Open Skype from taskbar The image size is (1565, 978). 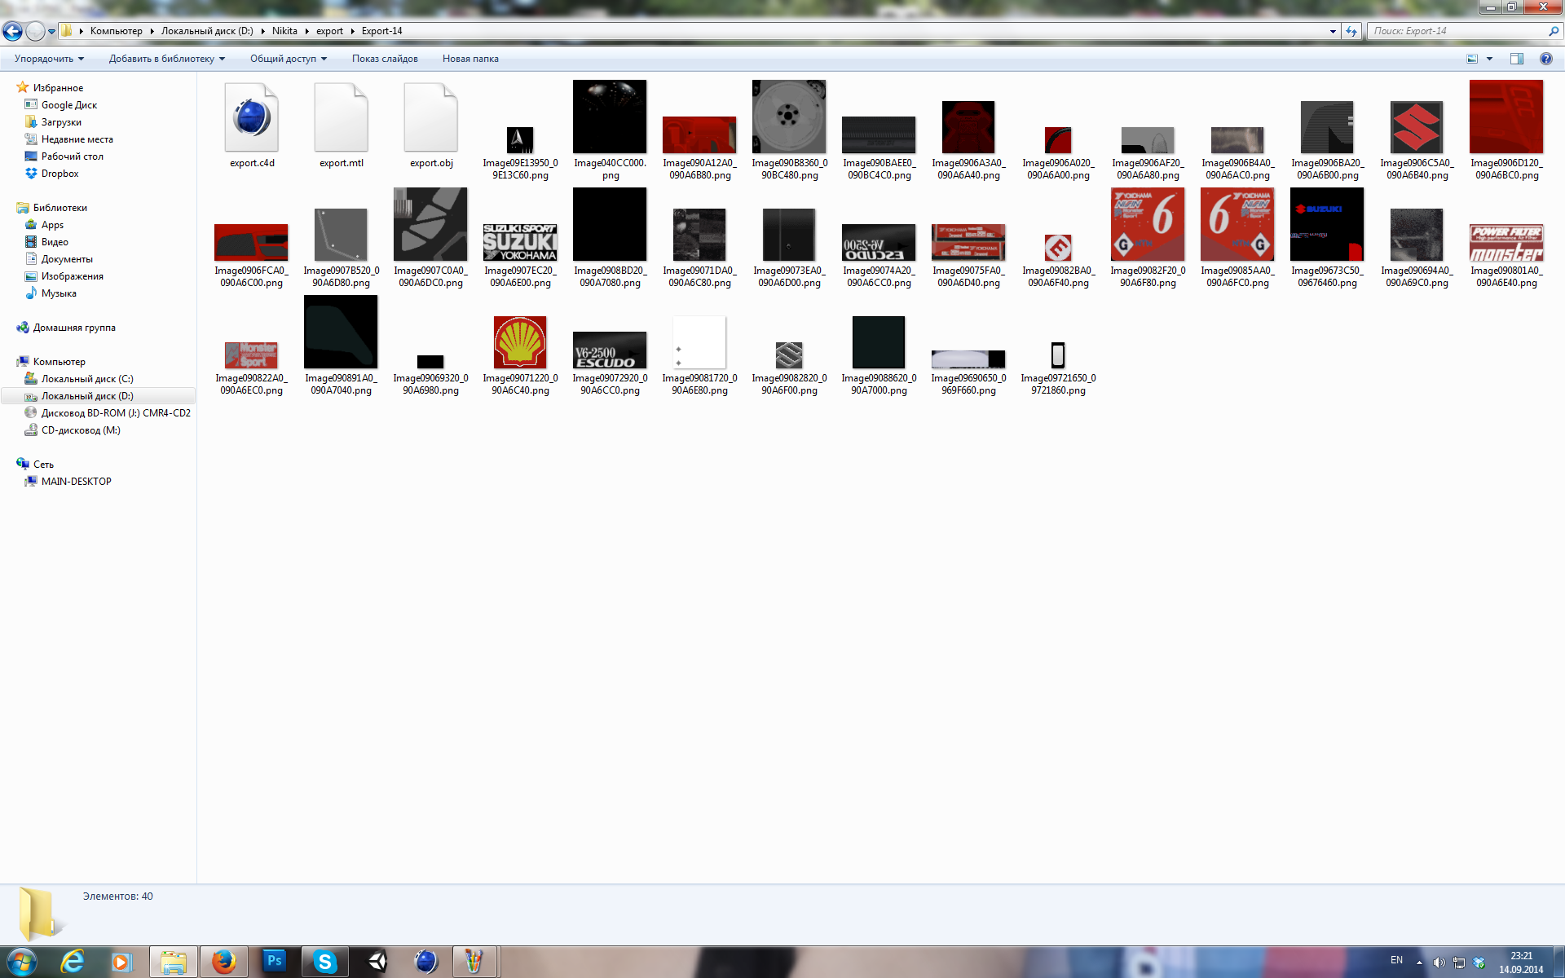[x=325, y=963]
